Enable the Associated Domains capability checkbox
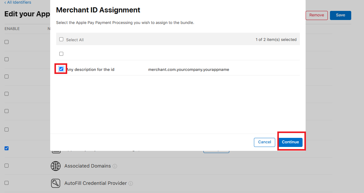 point(7,166)
